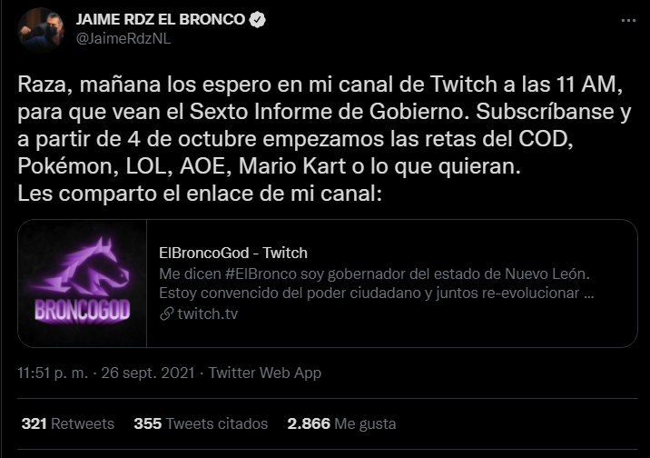Click the profile avatar of Jaime Rdz

click(41, 30)
